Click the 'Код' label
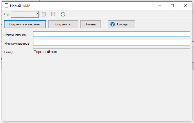This screenshot has width=194, height=123. point(6,14)
